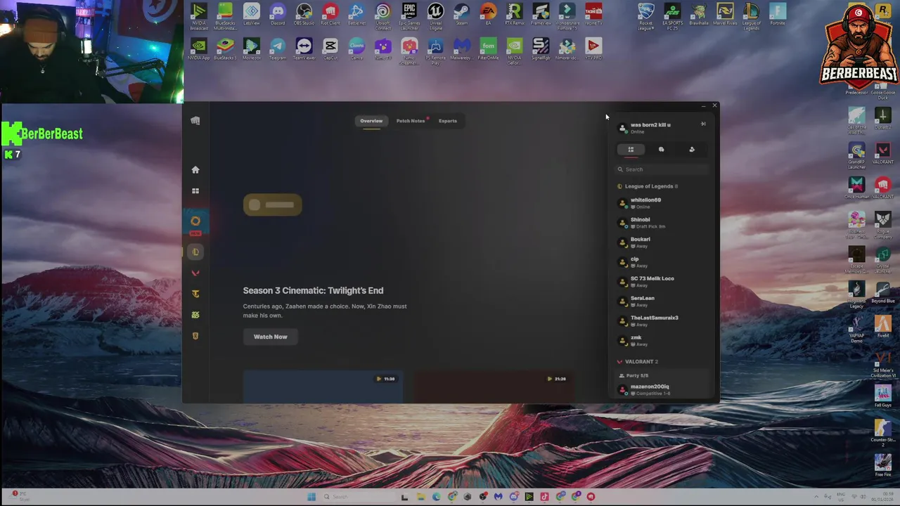Open the Fortnite desktop icon
Viewport: 900px width, 506px height.
pos(778,15)
